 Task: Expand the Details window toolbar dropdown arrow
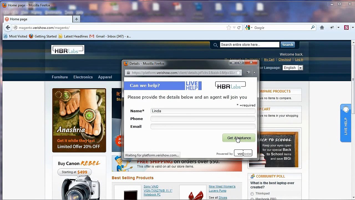click(254, 72)
